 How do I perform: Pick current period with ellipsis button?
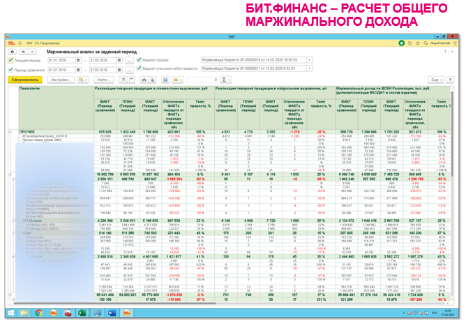pyautogui.click(x=129, y=60)
